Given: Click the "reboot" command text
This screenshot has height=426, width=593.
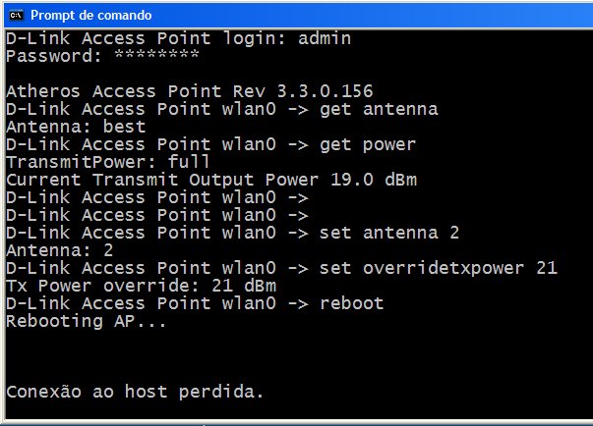Looking at the screenshot, I should pyautogui.click(x=352, y=303).
